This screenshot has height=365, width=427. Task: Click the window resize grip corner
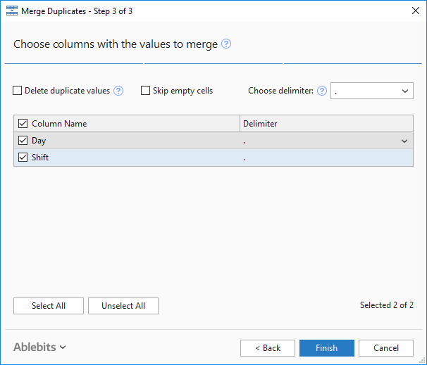click(x=423, y=361)
